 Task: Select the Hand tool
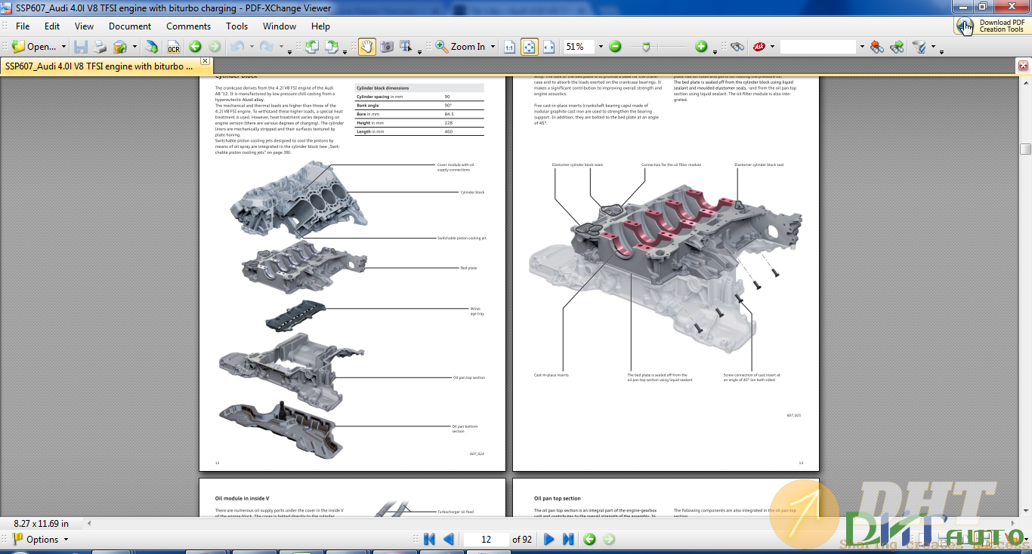point(366,47)
